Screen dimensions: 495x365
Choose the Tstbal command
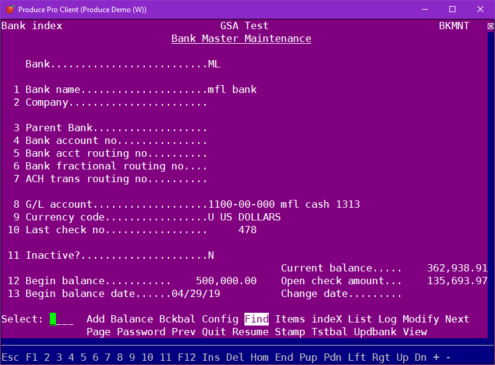329,332
